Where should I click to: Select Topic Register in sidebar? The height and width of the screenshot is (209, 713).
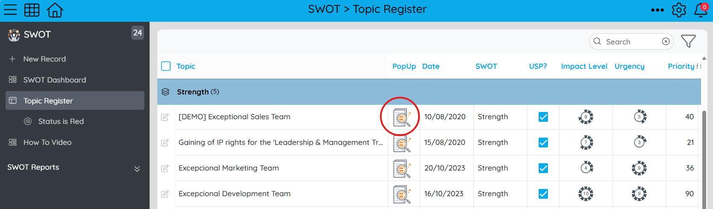[75, 100]
